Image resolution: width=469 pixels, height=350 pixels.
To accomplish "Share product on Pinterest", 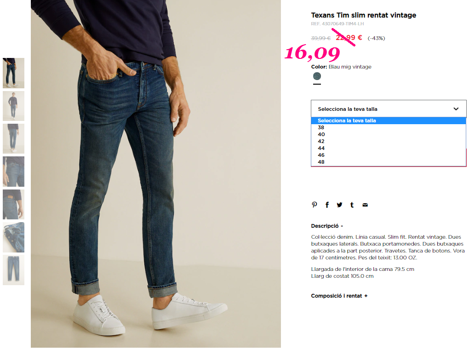I will [314, 205].
